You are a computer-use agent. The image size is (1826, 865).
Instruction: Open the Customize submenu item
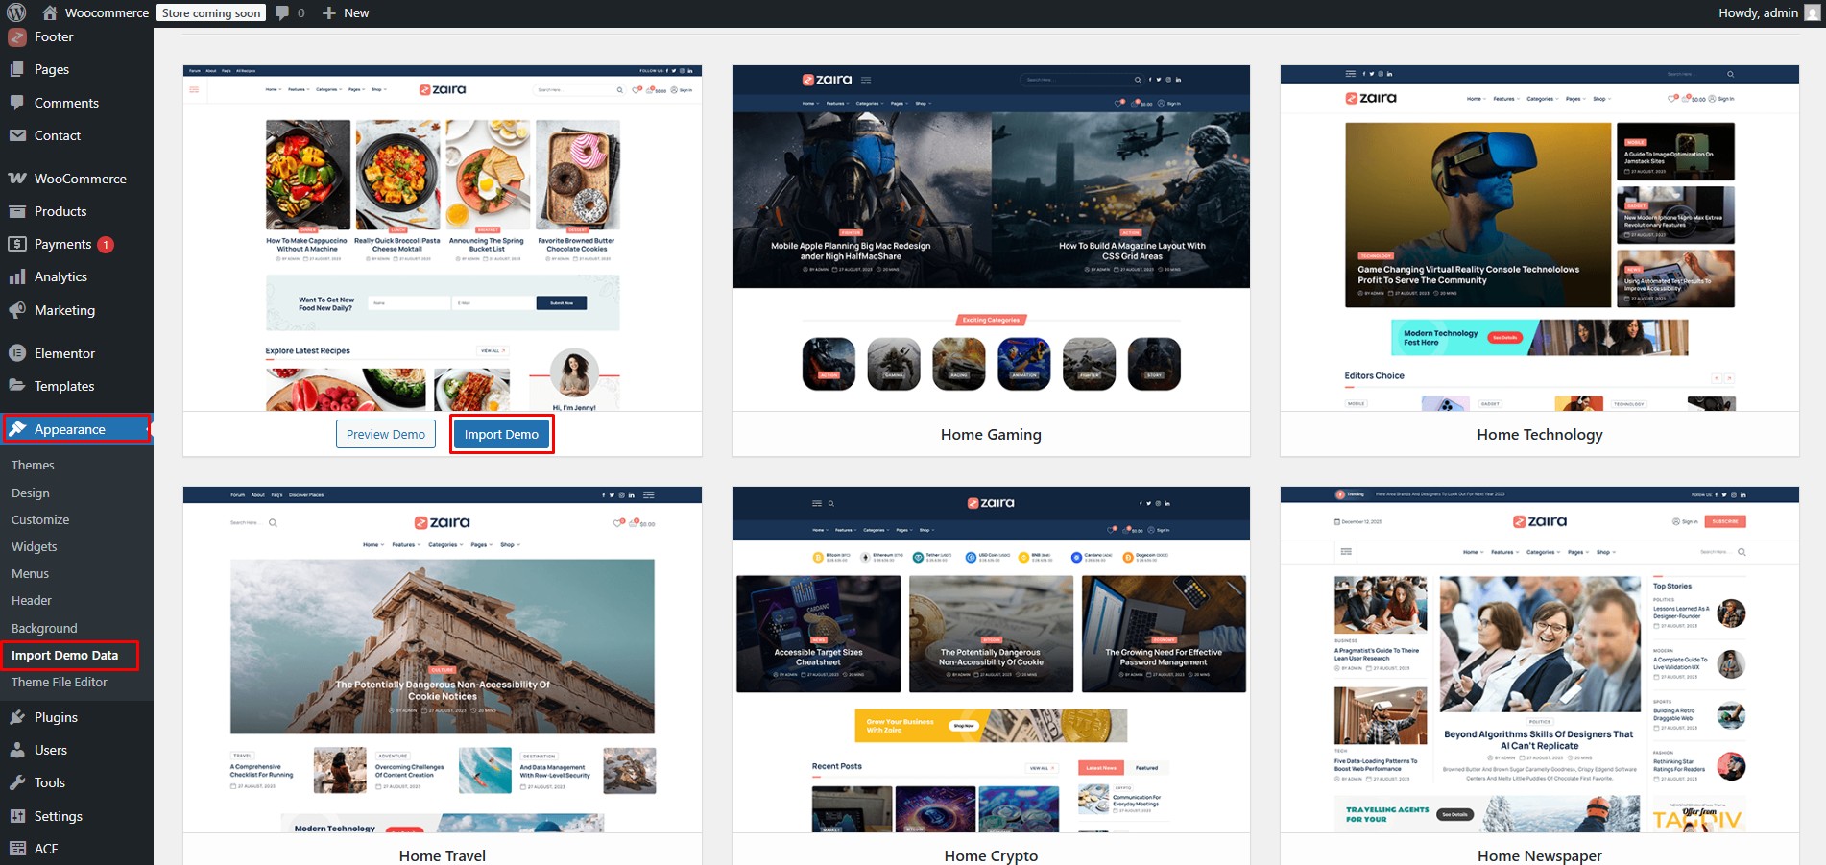pyautogui.click(x=40, y=520)
